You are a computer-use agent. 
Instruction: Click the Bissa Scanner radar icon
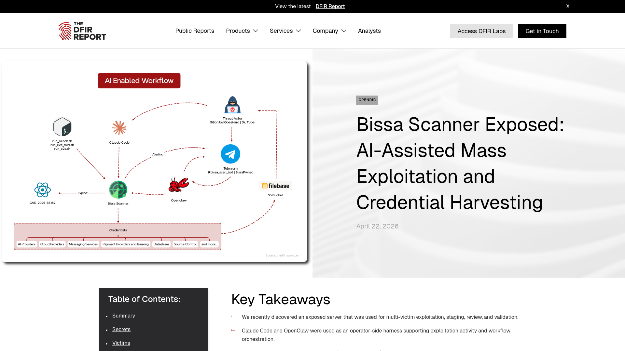coord(118,189)
